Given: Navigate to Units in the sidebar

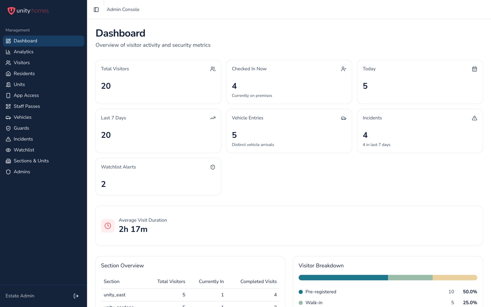Looking at the screenshot, I should pyautogui.click(x=44, y=85).
